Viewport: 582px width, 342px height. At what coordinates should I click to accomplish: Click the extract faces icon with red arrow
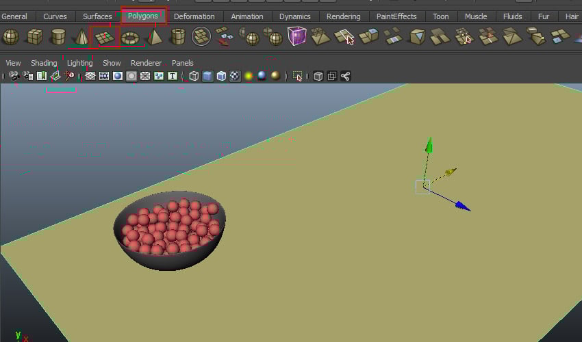coord(225,36)
